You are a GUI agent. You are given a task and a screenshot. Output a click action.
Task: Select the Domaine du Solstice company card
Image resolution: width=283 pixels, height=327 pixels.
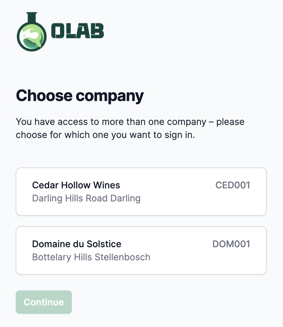point(141,250)
